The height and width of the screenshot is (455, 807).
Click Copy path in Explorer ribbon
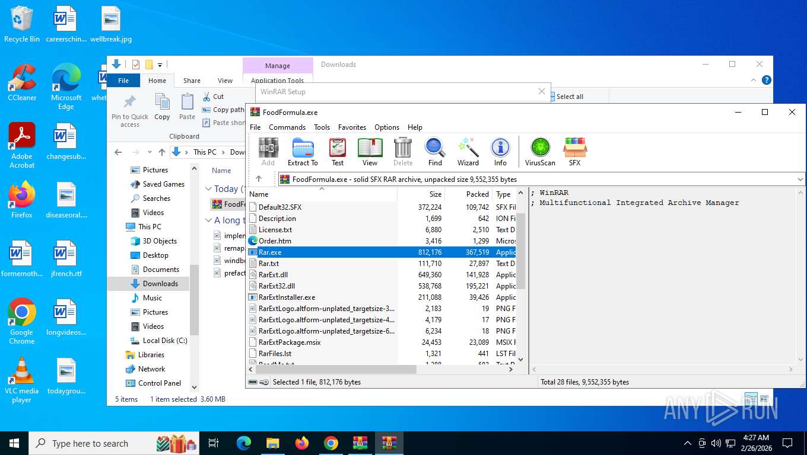(224, 110)
